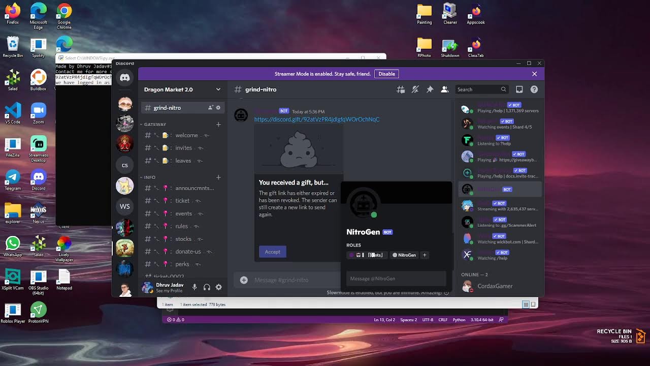Open the announcmnts channel
Viewport: 650px width, 366px height.
click(x=182, y=188)
